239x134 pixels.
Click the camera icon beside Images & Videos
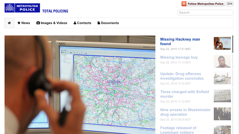tap(38, 23)
